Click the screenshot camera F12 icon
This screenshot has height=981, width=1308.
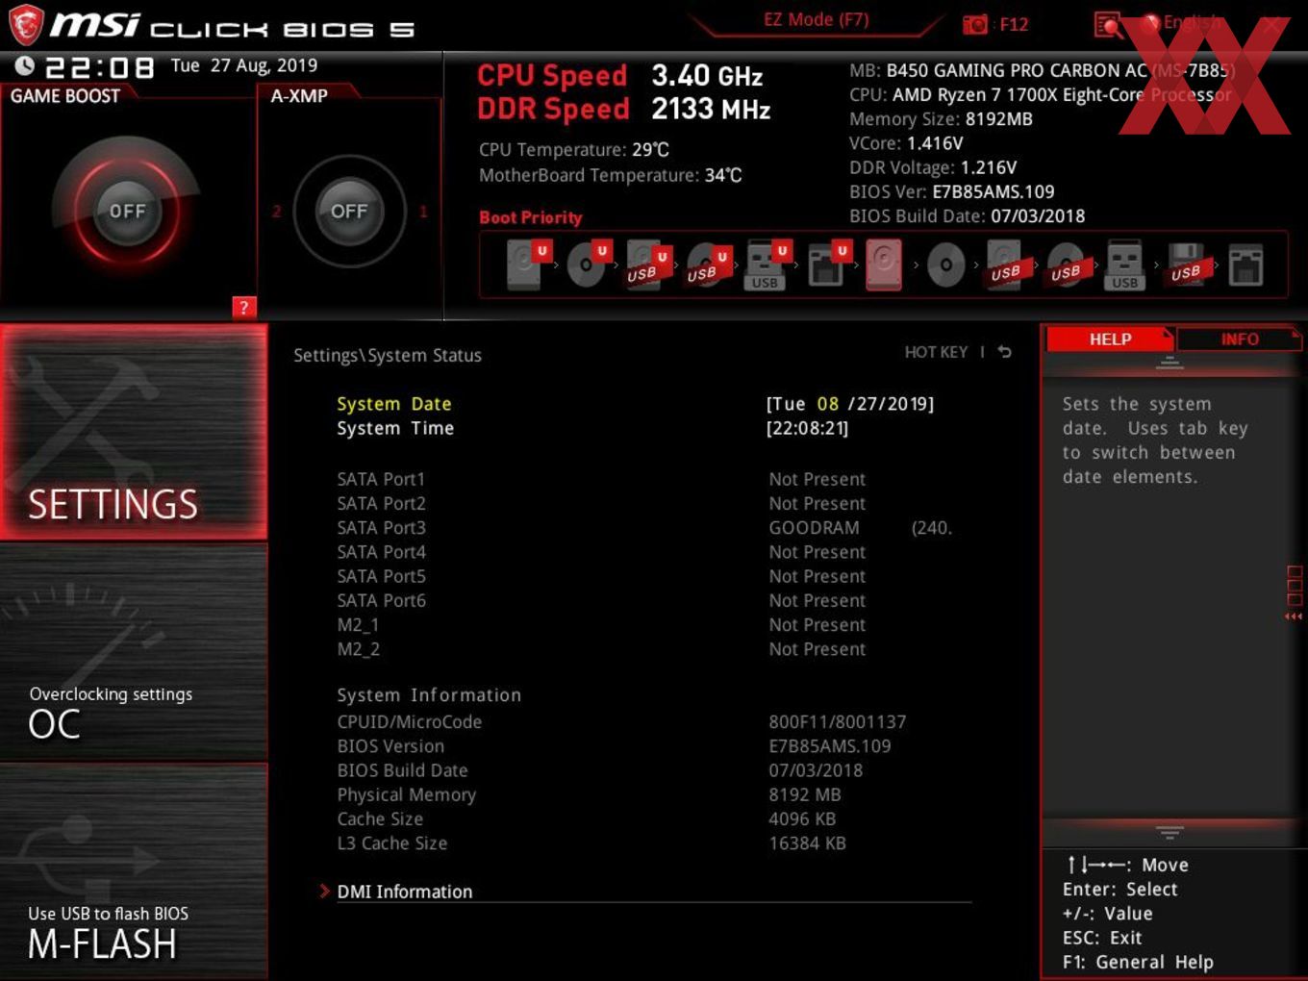tap(974, 25)
